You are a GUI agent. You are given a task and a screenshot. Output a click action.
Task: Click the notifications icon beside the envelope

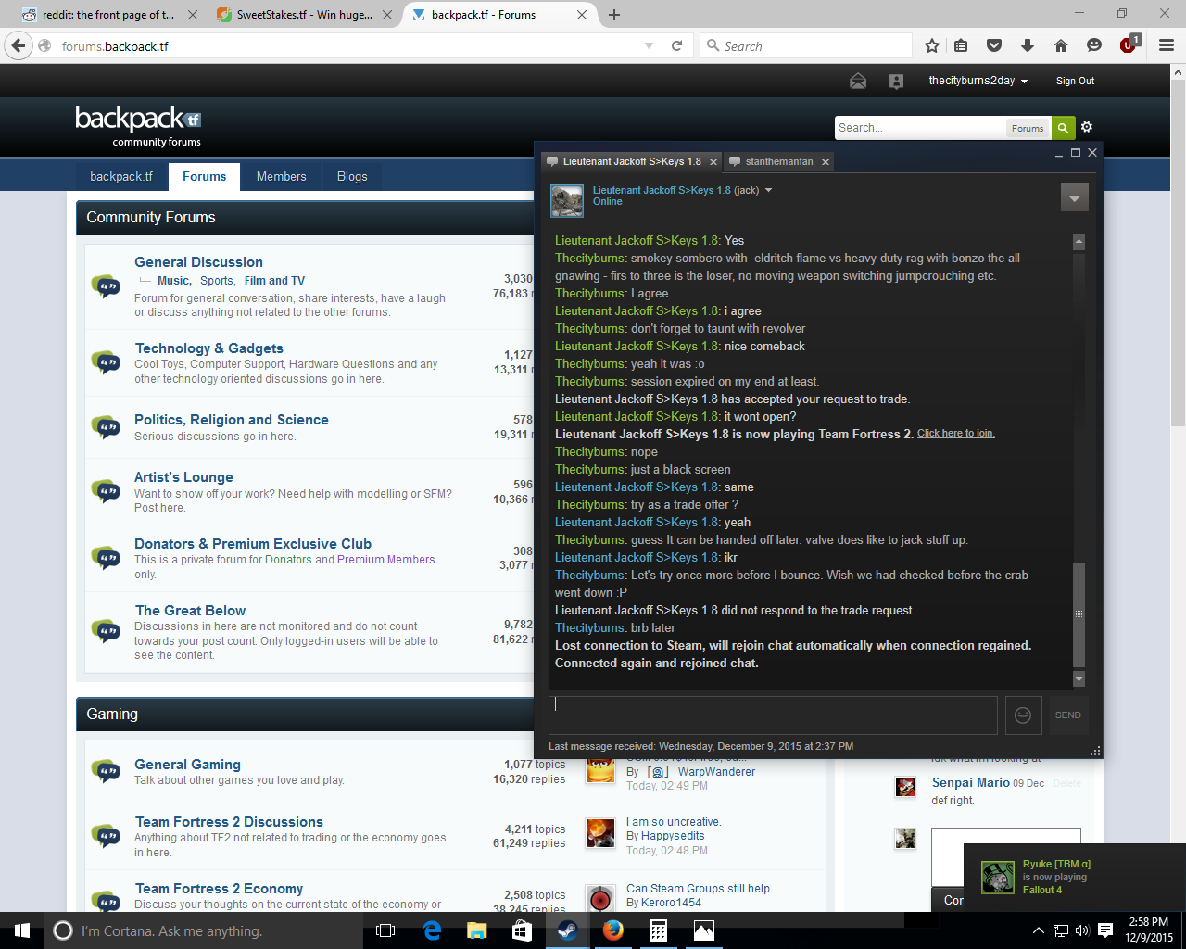point(896,82)
